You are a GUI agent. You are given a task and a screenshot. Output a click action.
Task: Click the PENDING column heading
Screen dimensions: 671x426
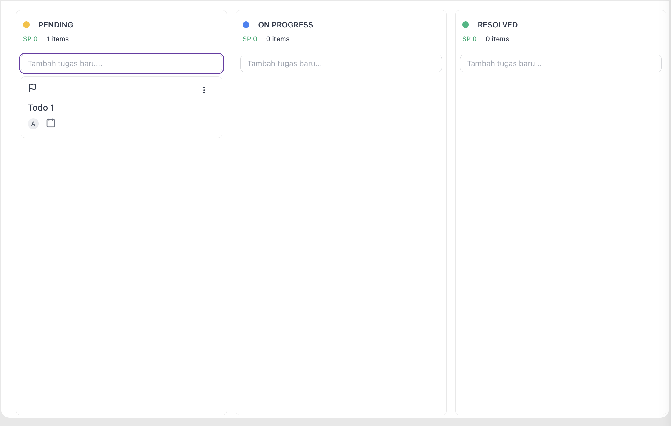[56, 25]
